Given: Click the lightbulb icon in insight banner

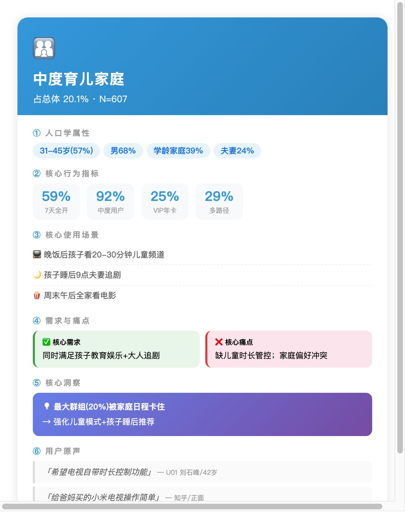Looking at the screenshot, I should tap(47, 406).
